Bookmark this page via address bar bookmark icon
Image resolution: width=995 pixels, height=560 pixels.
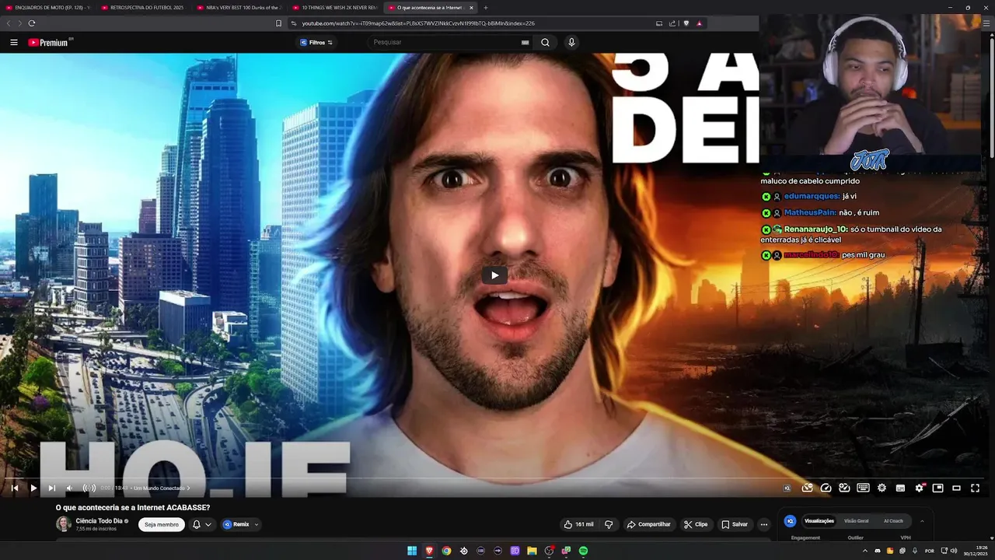click(278, 23)
